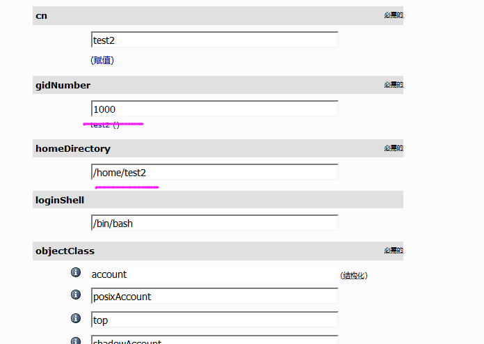Open the 赋值 link under cn

(x=102, y=60)
